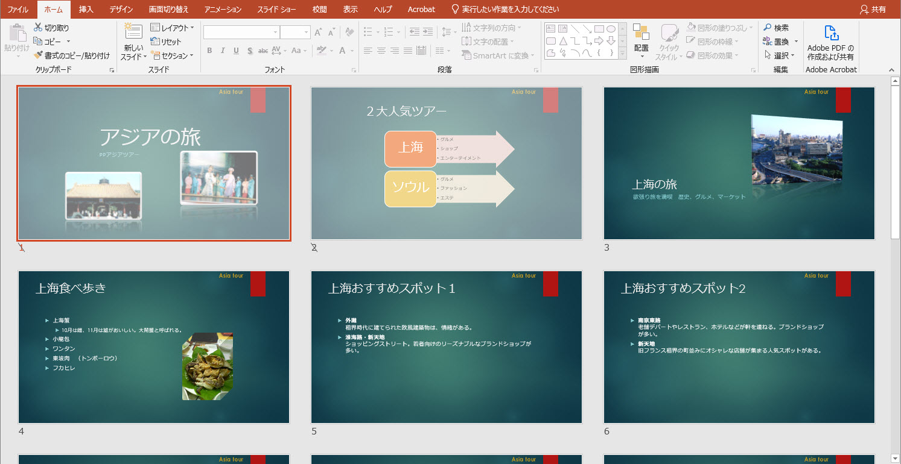
Task: Select the Format Painter (書式のコピー/貼り付け)
Action: [x=72, y=55]
